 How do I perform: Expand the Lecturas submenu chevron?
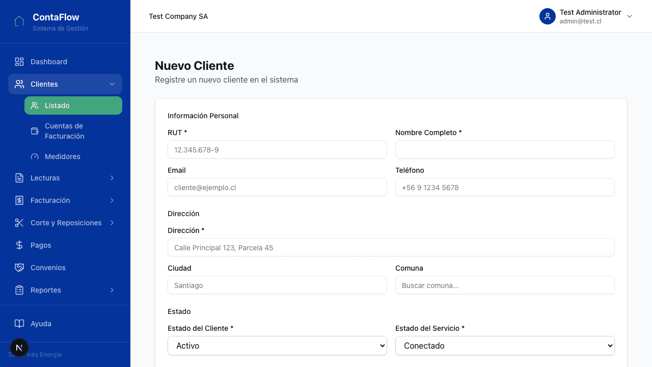pyautogui.click(x=112, y=178)
